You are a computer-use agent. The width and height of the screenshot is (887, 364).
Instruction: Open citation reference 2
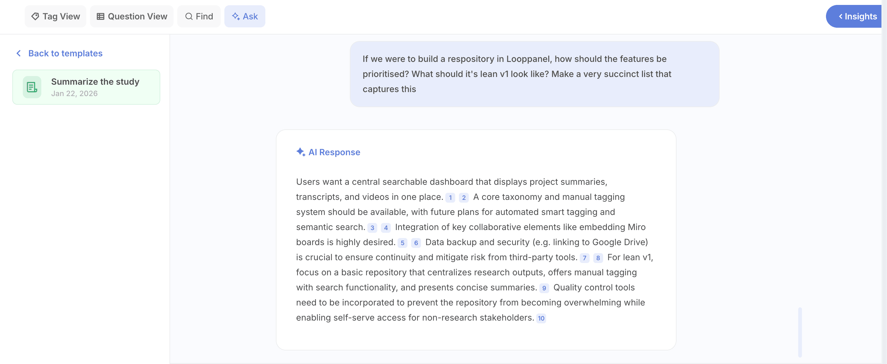click(x=464, y=197)
